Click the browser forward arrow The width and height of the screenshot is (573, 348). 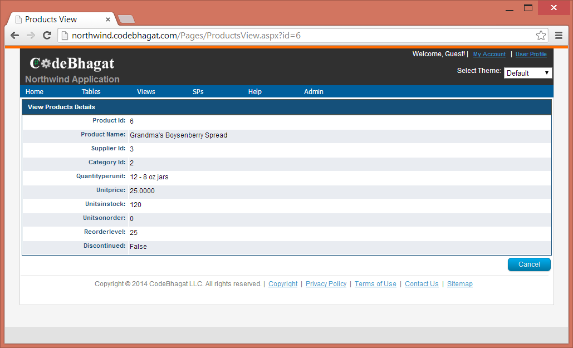[x=31, y=36]
